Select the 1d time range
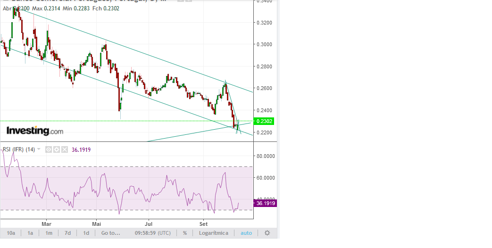The image size is (492, 248). point(86,233)
